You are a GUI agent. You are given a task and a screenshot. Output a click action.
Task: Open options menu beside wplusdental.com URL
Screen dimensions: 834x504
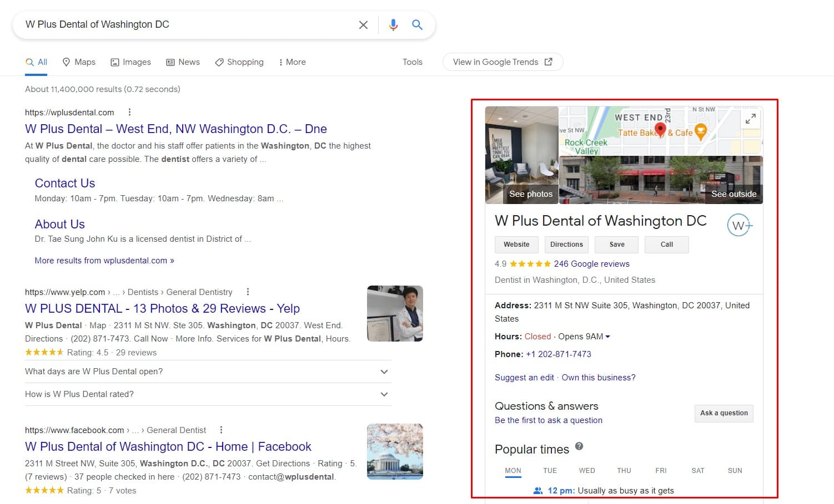[129, 112]
